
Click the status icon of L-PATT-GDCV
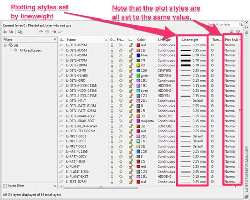pyautogui.click(x=61, y=156)
